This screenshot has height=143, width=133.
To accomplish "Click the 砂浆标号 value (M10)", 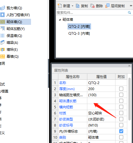I will (101, 125).
